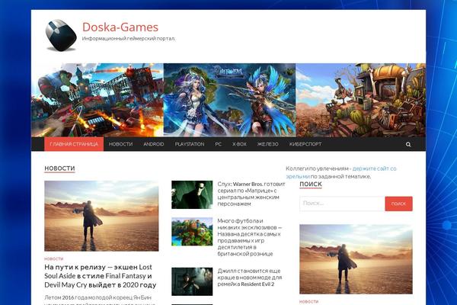Click the Поиск search input field

[342, 204]
